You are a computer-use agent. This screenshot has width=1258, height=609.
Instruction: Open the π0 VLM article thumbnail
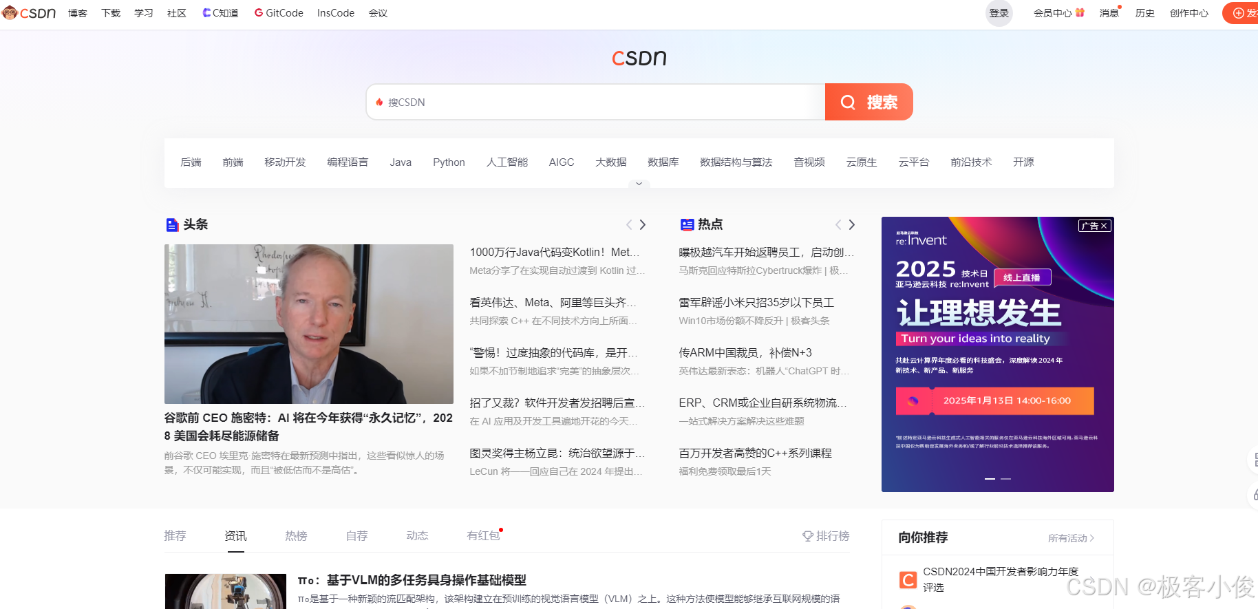click(x=225, y=591)
